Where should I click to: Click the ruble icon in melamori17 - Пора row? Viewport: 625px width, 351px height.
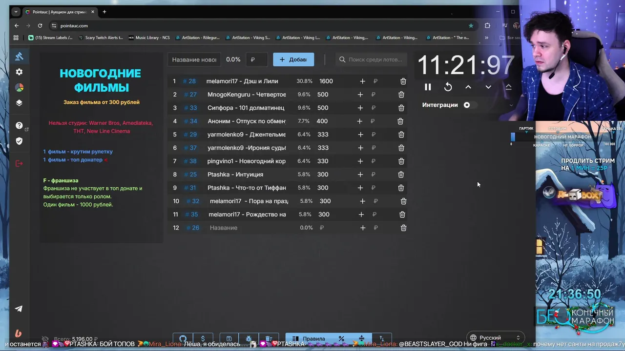point(375,201)
